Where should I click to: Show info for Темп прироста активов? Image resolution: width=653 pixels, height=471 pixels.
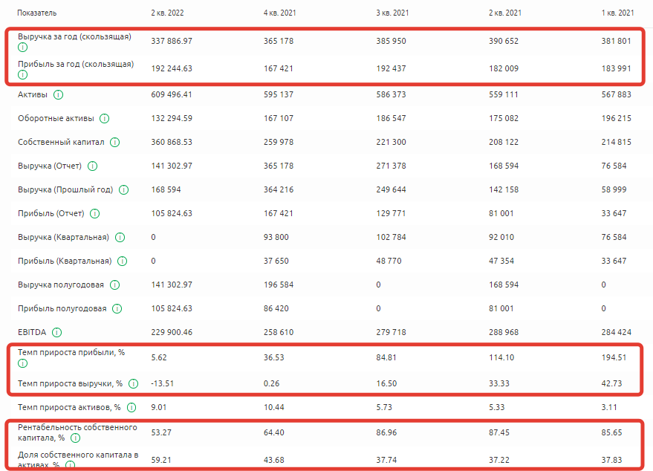pyautogui.click(x=131, y=407)
